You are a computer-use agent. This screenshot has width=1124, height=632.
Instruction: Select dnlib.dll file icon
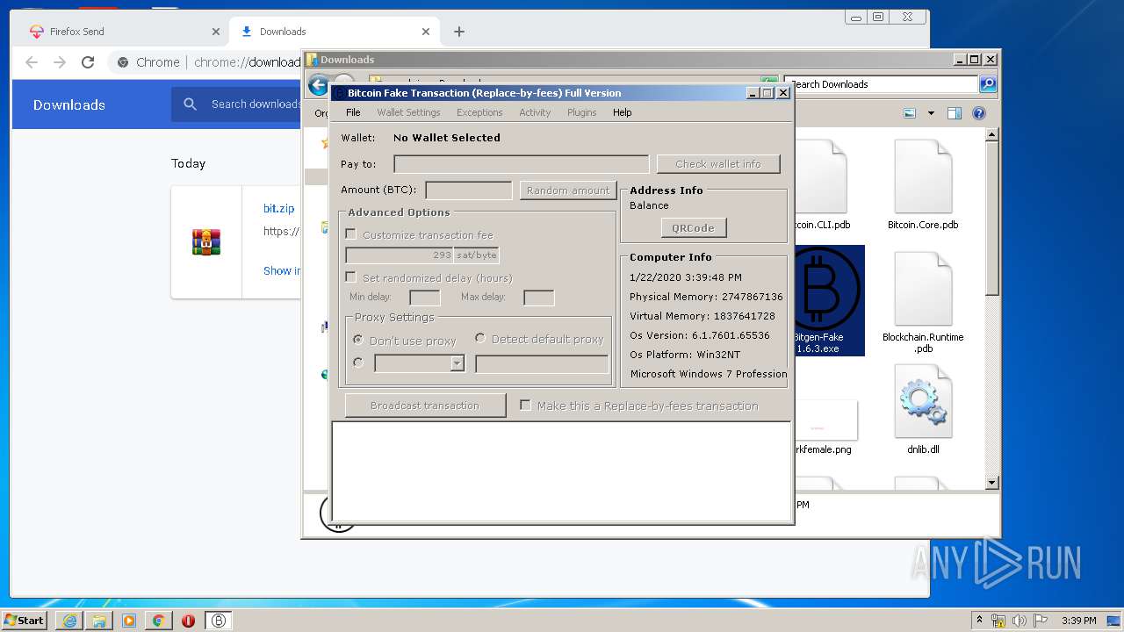(923, 410)
